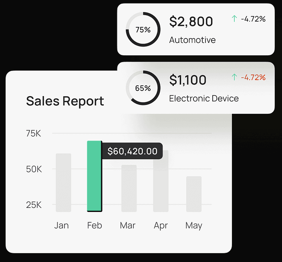Select the May bar in chart
The height and width of the screenshot is (262, 282).
[194, 194]
